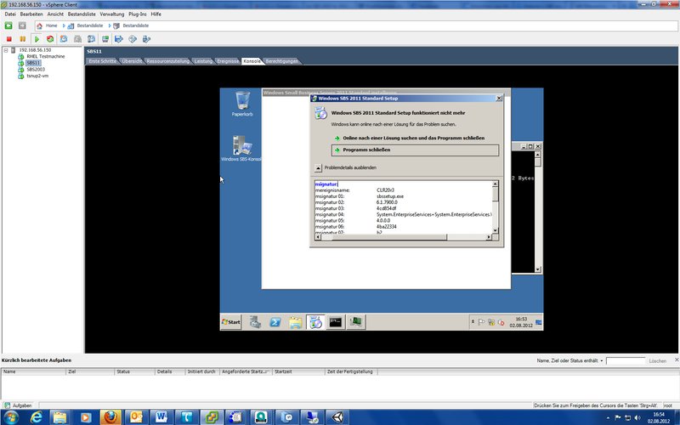Click the green monitor console icon in toolbar

tap(105, 39)
